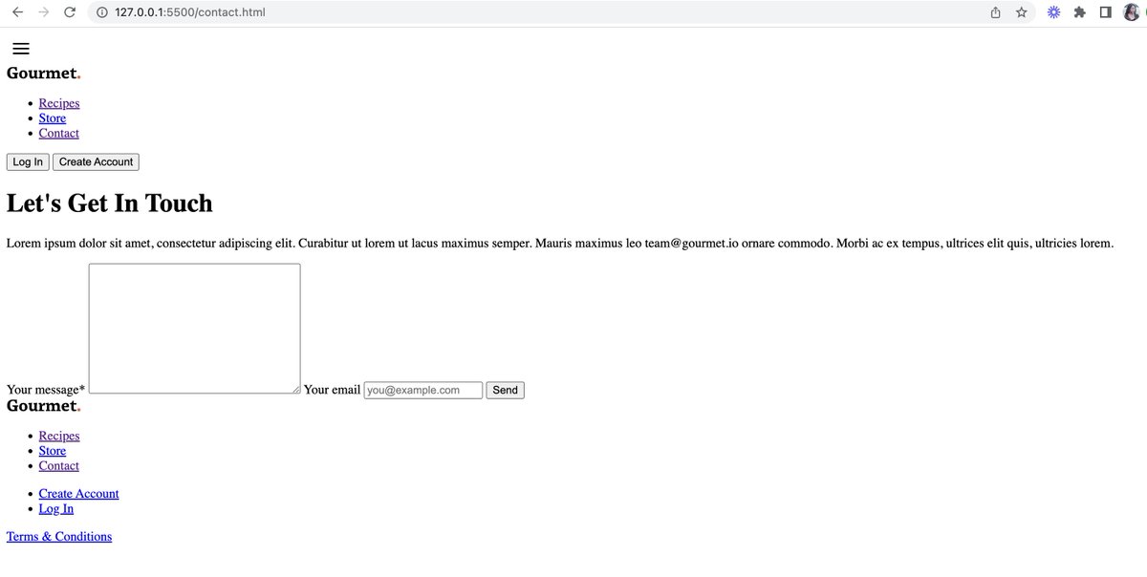The height and width of the screenshot is (577, 1147).
Task: Click the Your email label
Action: coord(332,390)
